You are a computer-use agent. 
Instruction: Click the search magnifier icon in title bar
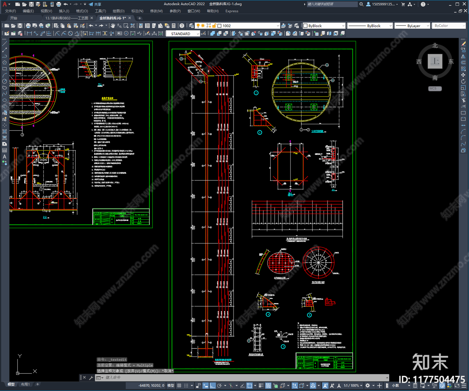[361, 4]
